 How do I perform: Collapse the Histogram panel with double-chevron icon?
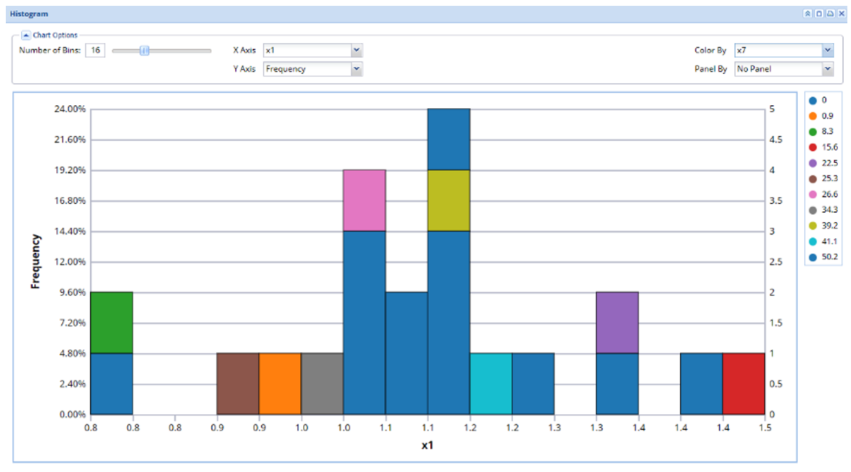pos(808,14)
